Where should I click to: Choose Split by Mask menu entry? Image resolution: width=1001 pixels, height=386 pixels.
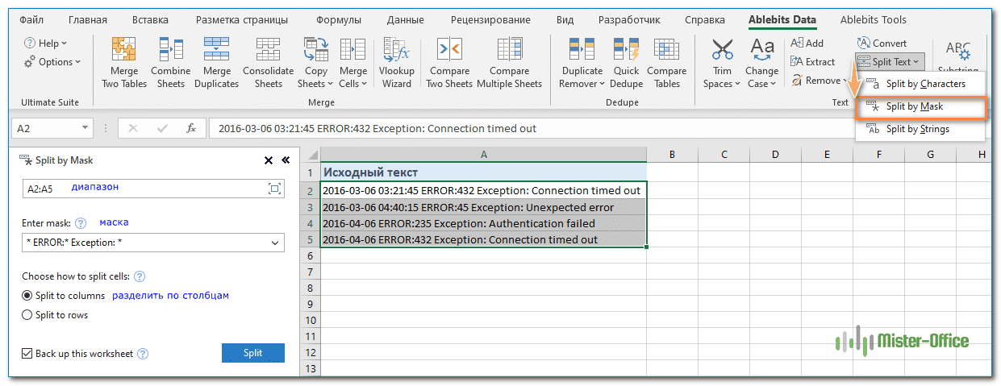click(914, 106)
